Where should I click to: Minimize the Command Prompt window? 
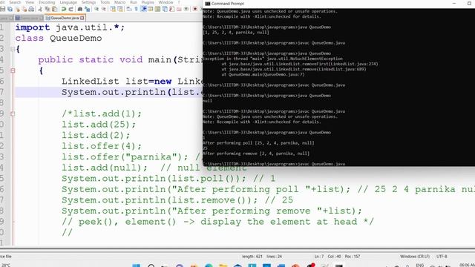[x=454, y=3]
